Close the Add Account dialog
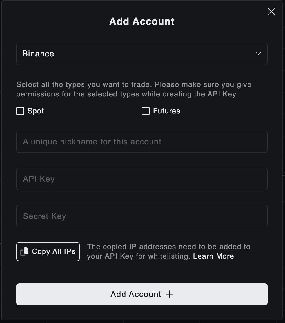 click(x=271, y=12)
